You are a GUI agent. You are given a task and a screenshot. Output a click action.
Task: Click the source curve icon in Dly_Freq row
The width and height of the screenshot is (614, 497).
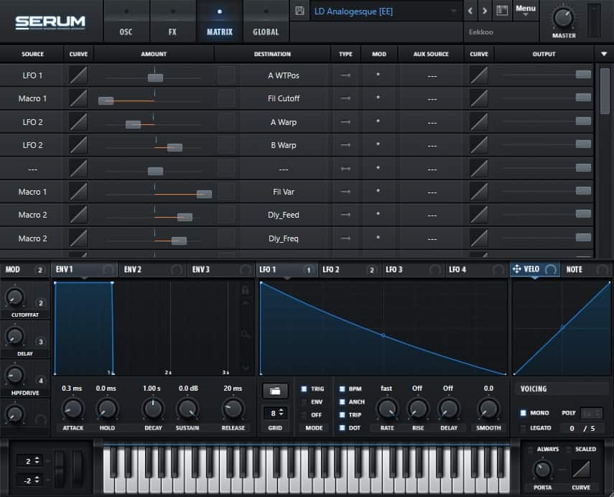pyautogui.click(x=78, y=238)
